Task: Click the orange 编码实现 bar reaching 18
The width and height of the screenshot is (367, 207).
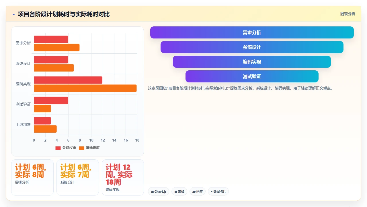Action: (x=85, y=88)
